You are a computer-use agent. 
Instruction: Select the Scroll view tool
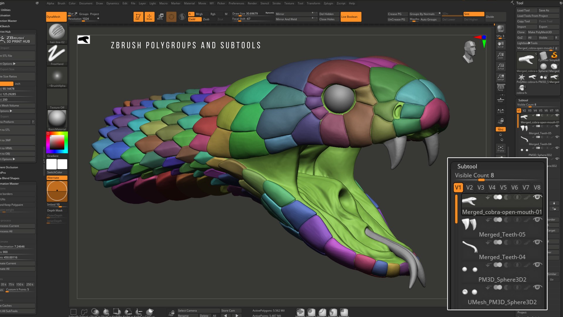tap(501, 45)
